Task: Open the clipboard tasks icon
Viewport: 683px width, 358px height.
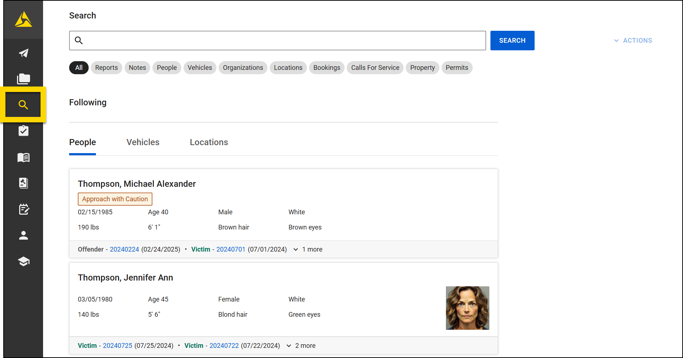Action: point(23,131)
